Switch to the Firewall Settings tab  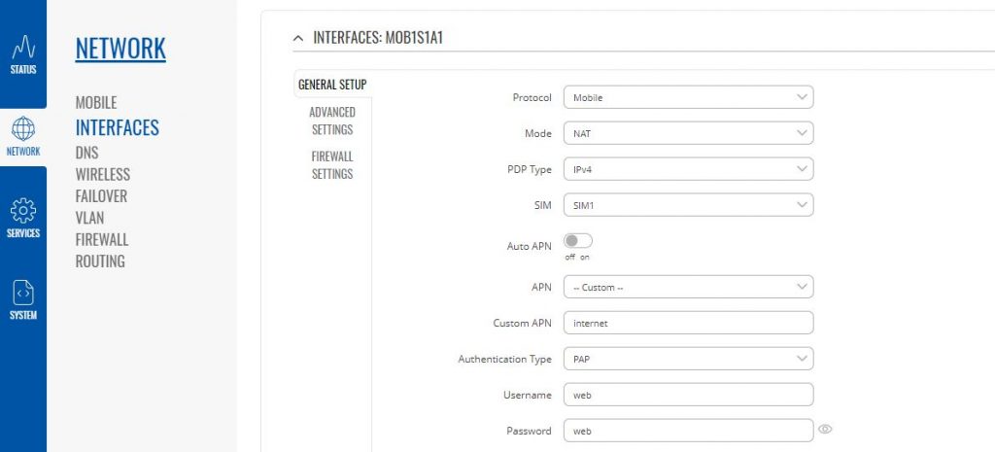coord(332,164)
